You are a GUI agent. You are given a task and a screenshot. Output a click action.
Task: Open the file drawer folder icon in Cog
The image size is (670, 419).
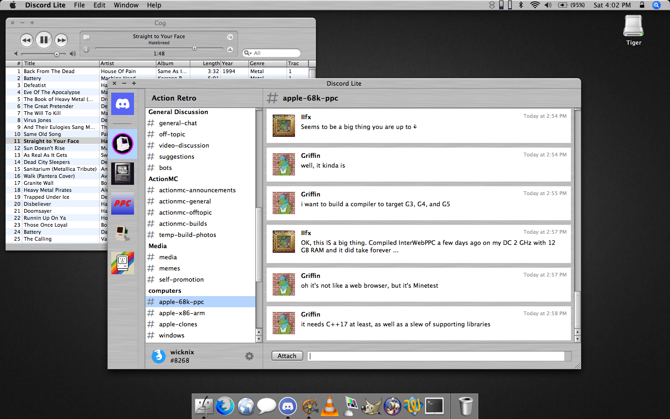[x=86, y=37]
